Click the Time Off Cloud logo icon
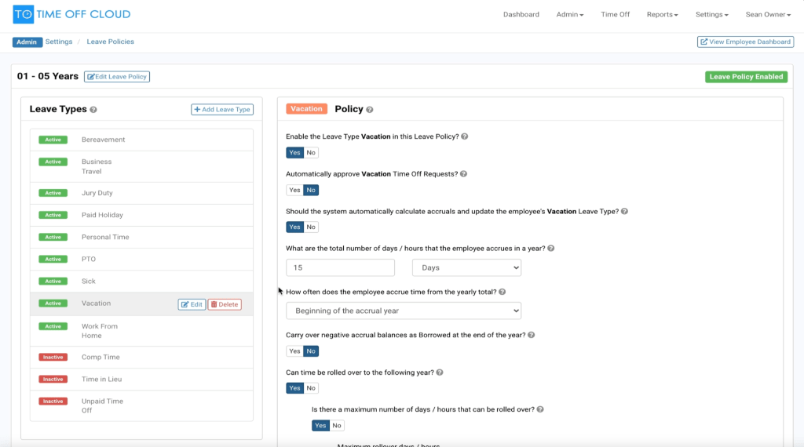Image resolution: width=804 pixels, height=447 pixels. [x=23, y=14]
